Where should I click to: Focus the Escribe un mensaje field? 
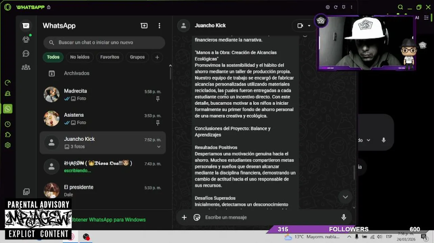click(270, 217)
